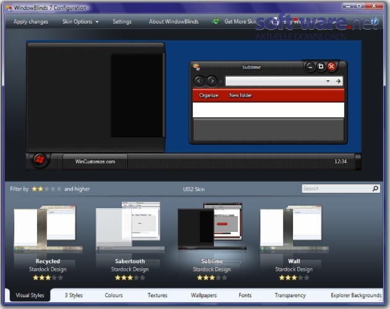Open the Colours tab

(114, 295)
